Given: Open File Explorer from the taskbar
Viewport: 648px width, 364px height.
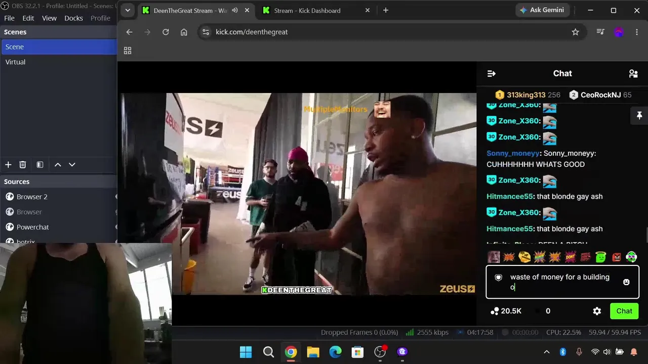Looking at the screenshot, I should tap(313, 352).
